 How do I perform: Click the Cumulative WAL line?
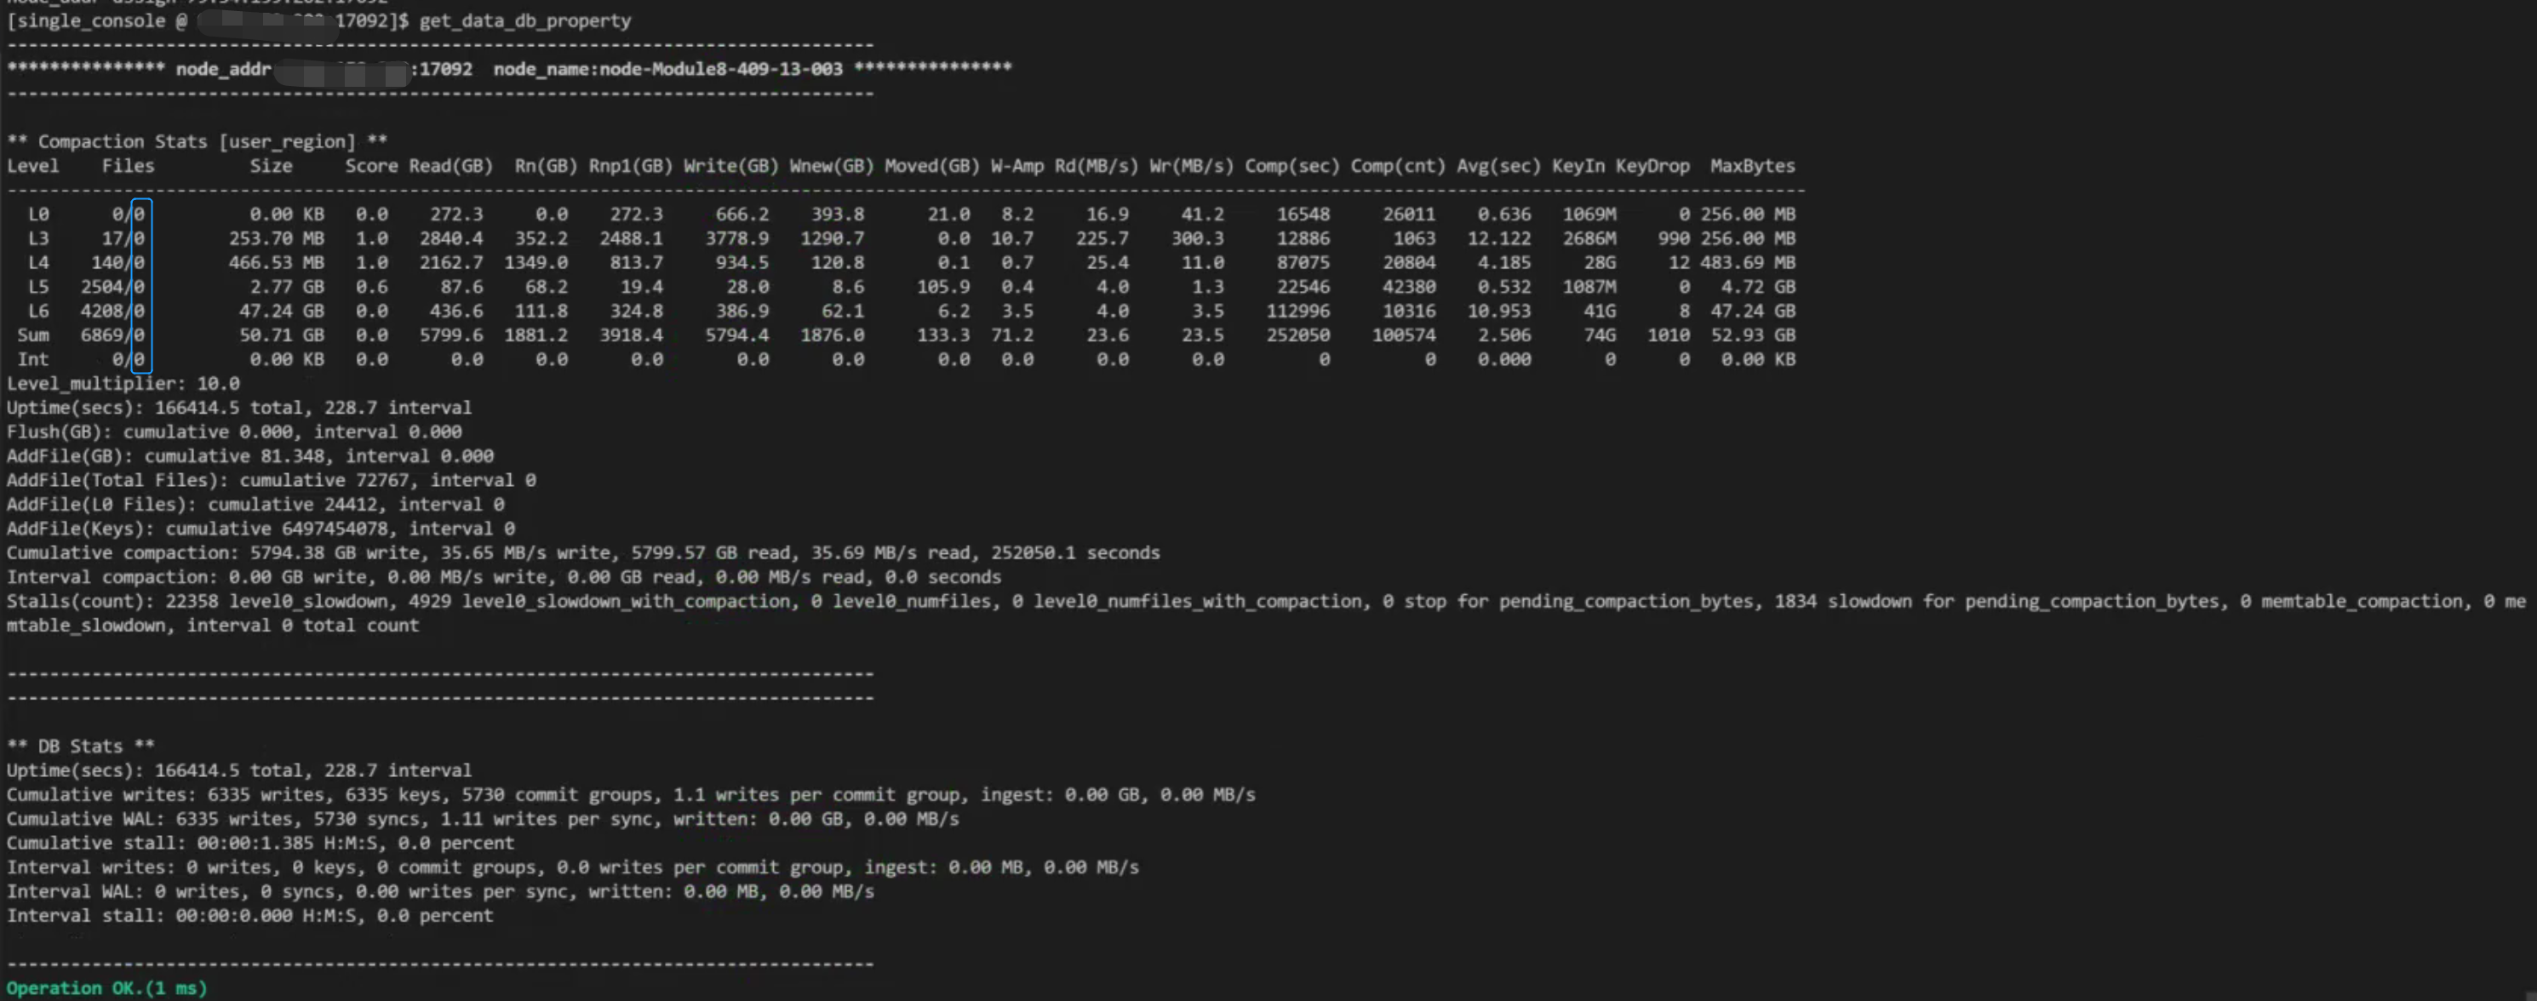482,819
